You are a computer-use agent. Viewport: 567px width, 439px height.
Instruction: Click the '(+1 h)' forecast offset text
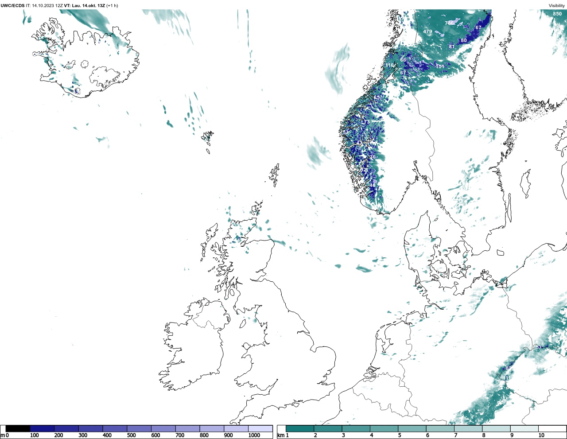[113, 6]
